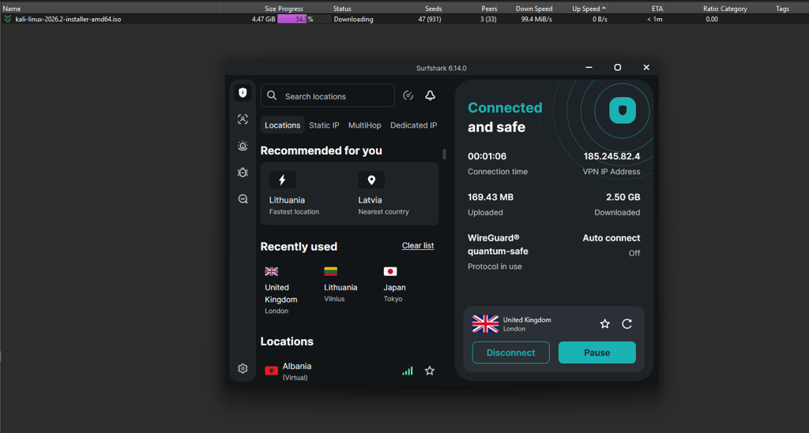Click the locations list scrollbar
Image resolution: width=809 pixels, height=433 pixels.
click(x=444, y=154)
